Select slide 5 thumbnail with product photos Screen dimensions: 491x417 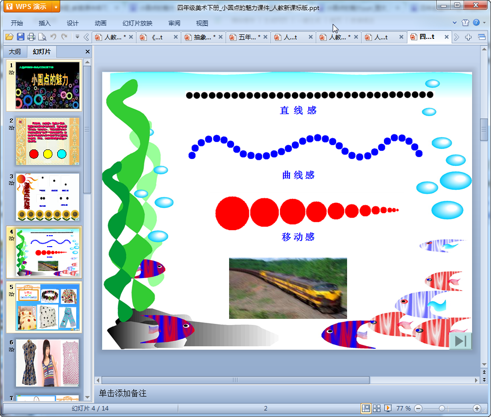pyautogui.click(x=48, y=307)
